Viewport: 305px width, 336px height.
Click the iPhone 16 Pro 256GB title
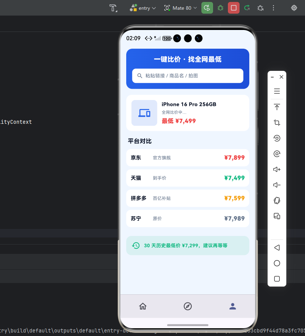coord(189,104)
